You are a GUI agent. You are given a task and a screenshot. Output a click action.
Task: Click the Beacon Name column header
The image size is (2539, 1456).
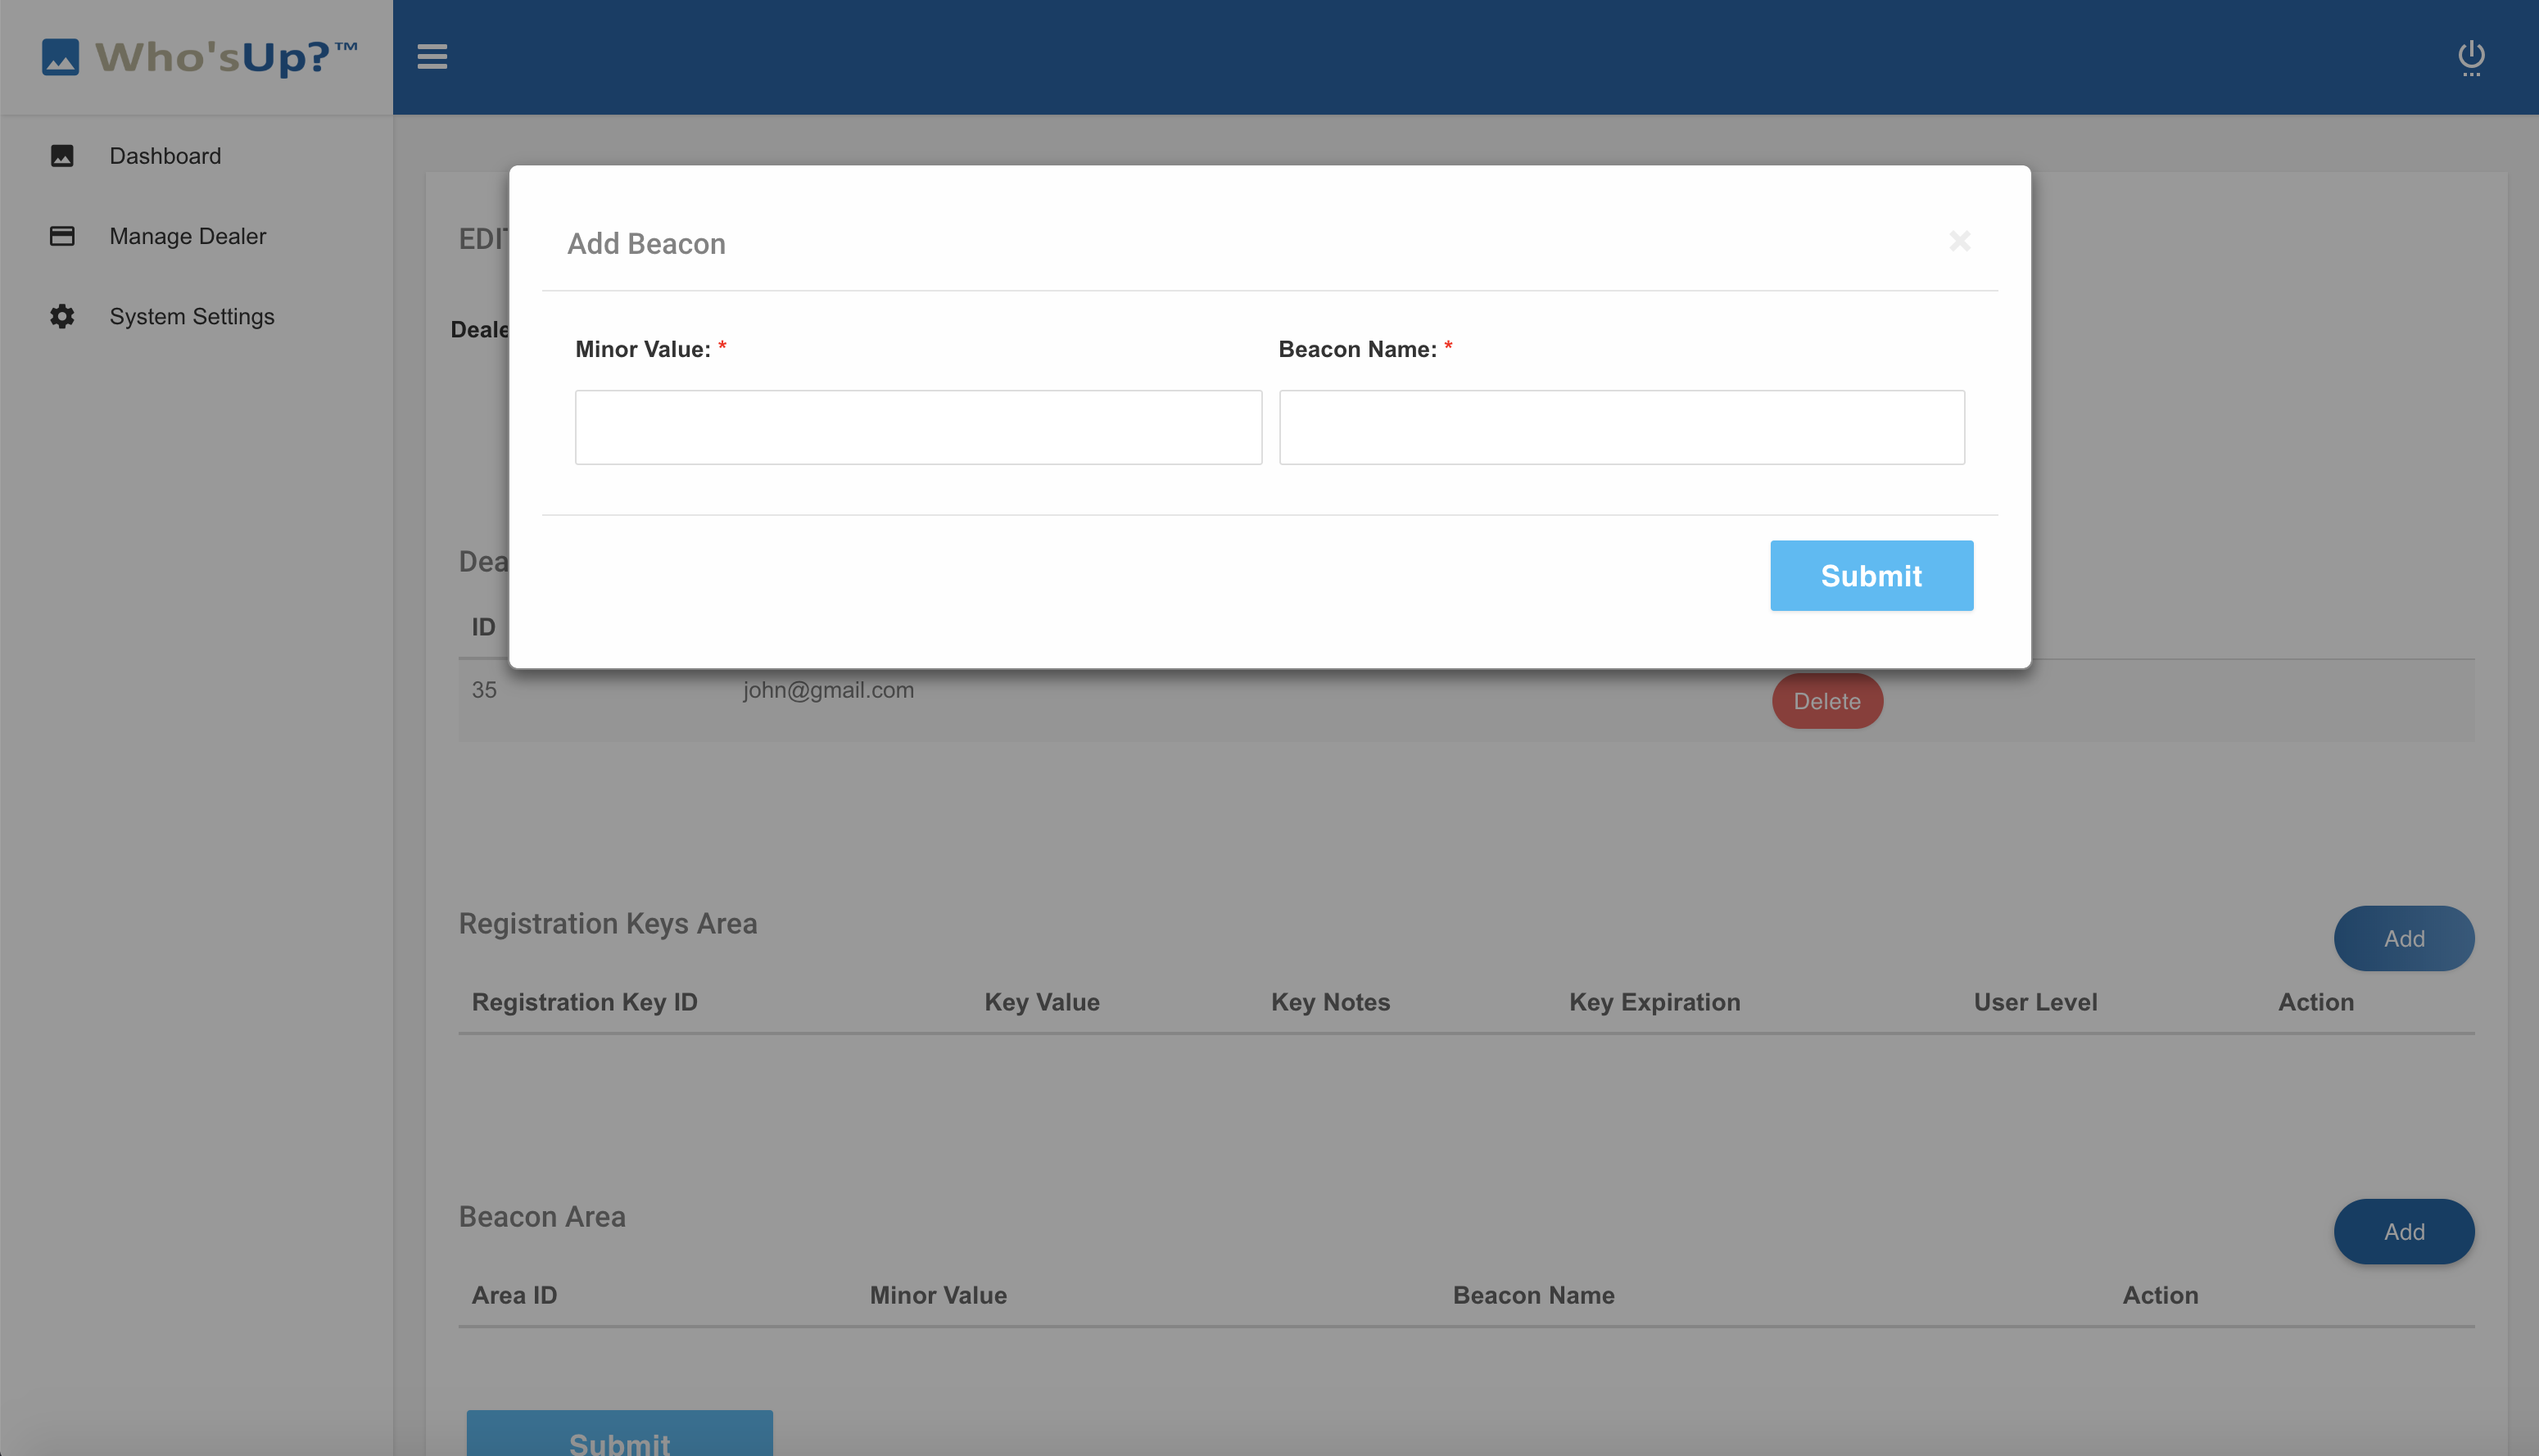tap(1533, 1295)
